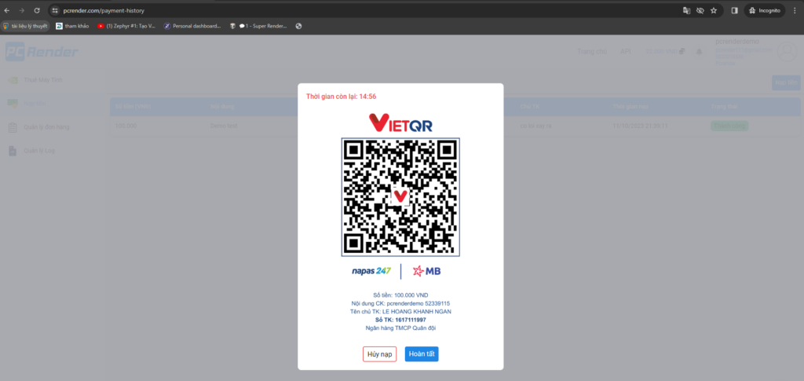Click the 'co loi xay ra' table cell
The width and height of the screenshot is (804, 381).
tap(537, 126)
